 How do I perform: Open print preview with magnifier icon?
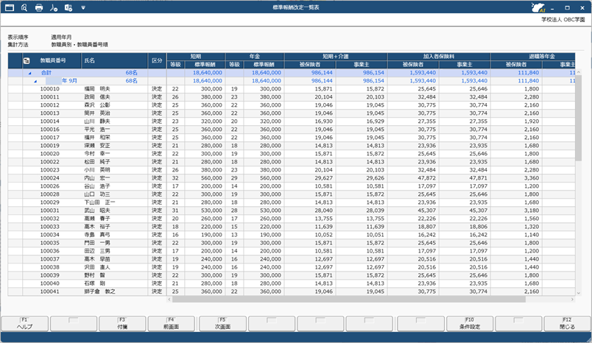24,7
